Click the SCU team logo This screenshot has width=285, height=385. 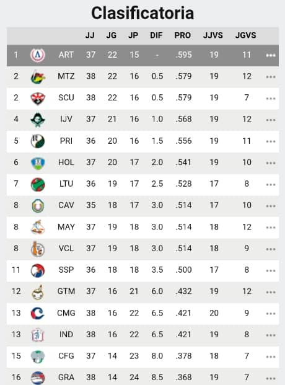[38, 98]
